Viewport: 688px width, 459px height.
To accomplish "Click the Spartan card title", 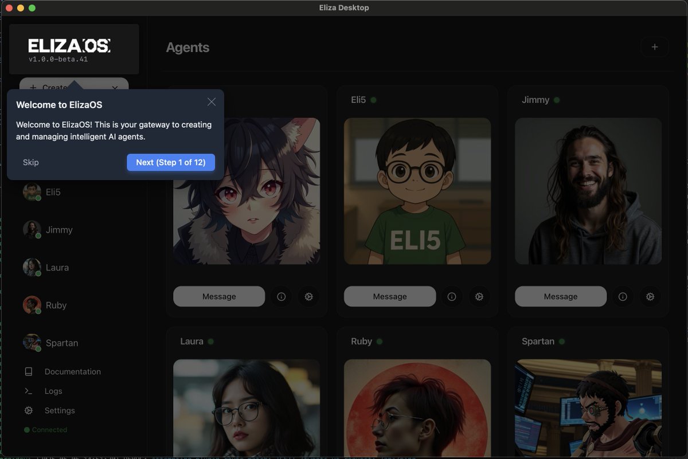I will coord(538,341).
